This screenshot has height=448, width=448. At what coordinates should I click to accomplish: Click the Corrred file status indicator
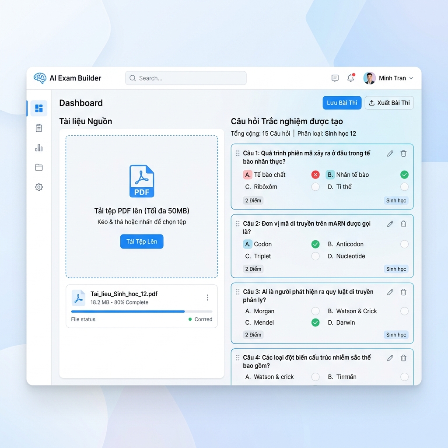[200, 319]
